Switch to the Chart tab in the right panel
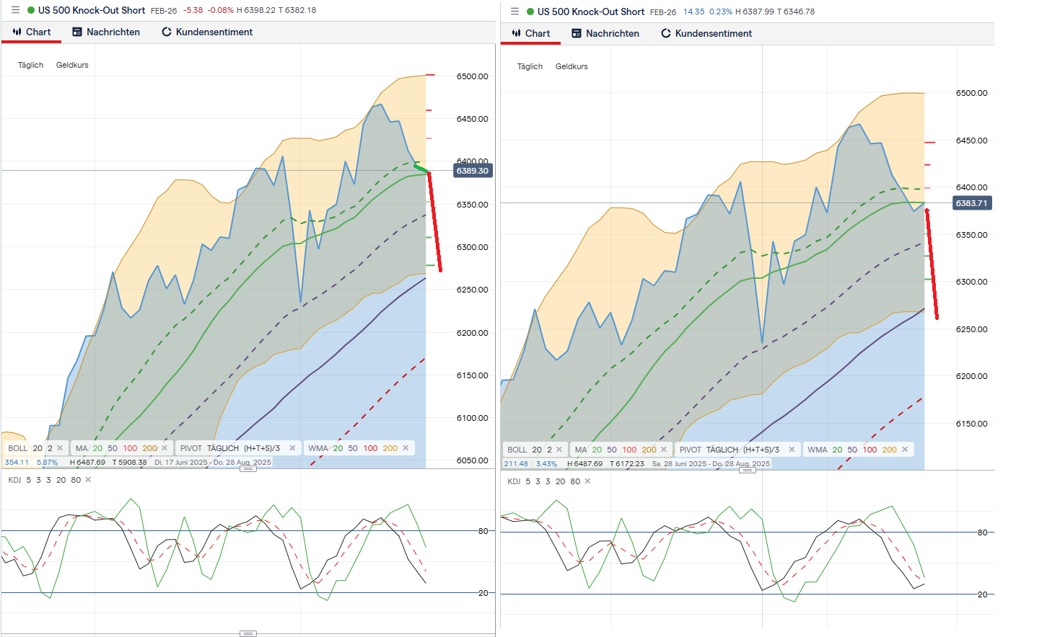 coord(530,33)
